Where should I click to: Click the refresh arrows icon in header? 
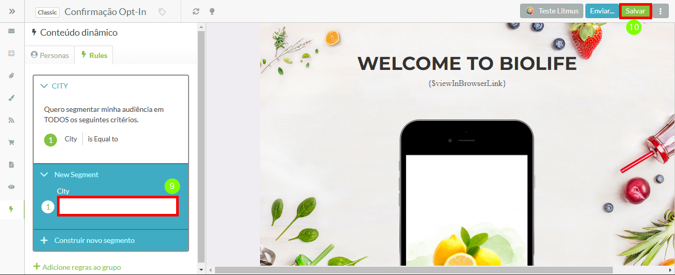coord(195,11)
